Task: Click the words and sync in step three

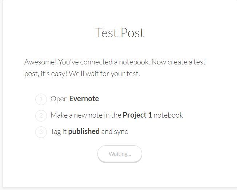Action: coord(115,131)
